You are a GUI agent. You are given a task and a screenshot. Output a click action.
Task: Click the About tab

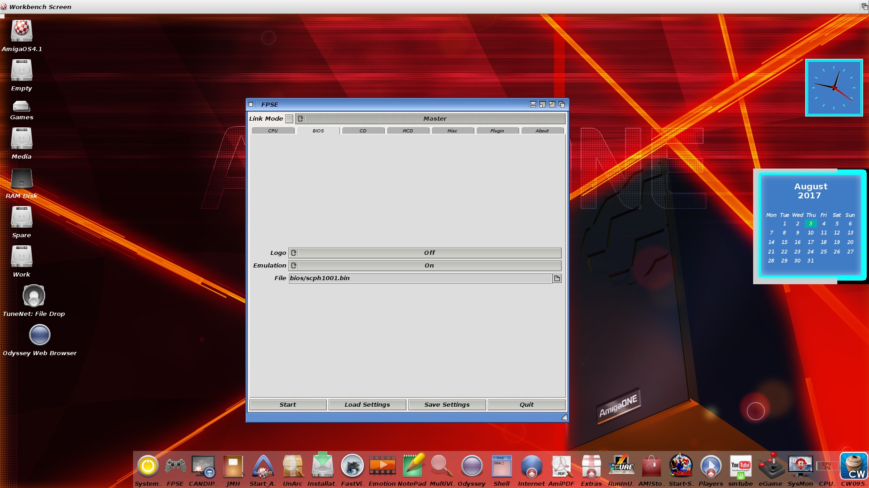click(x=542, y=131)
